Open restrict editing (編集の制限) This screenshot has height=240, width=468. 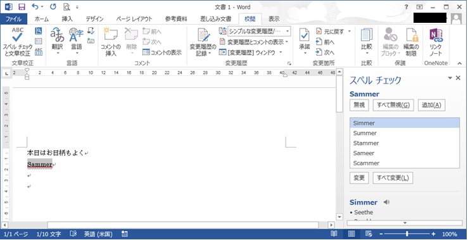pyautogui.click(x=411, y=42)
